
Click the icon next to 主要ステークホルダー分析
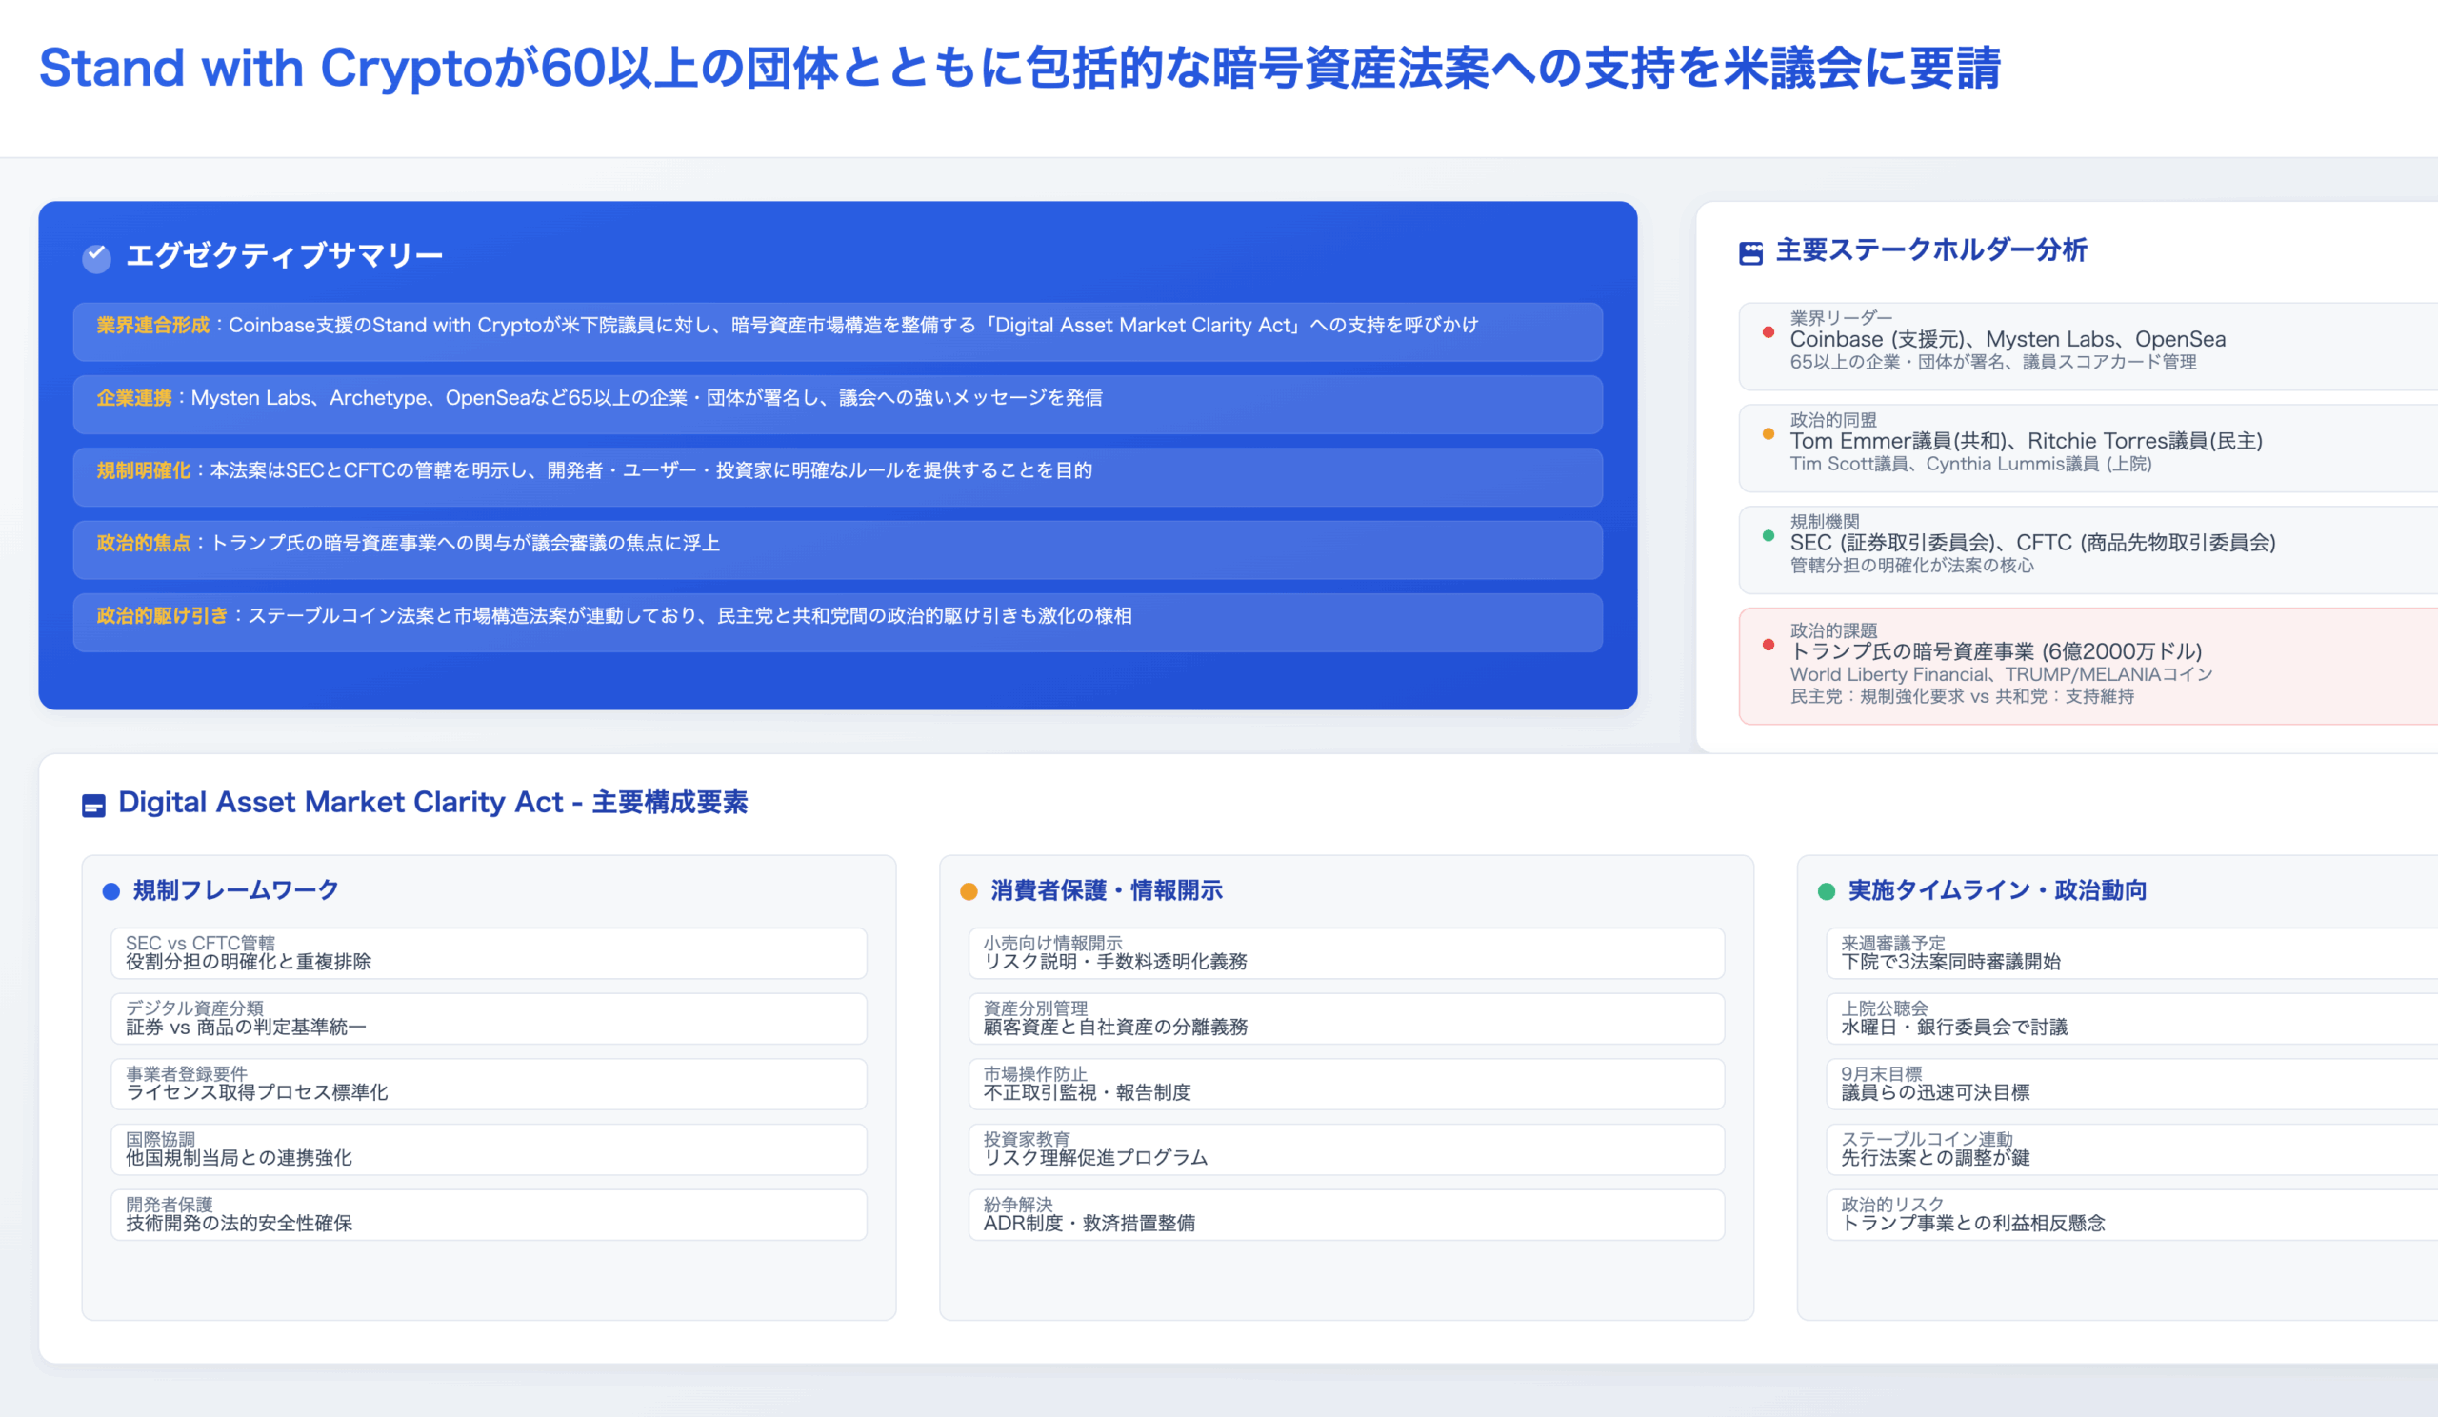tap(1751, 253)
